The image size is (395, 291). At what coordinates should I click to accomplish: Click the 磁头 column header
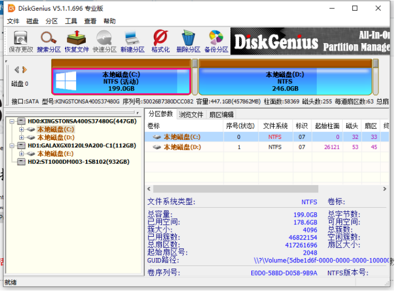click(x=352, y=126)
